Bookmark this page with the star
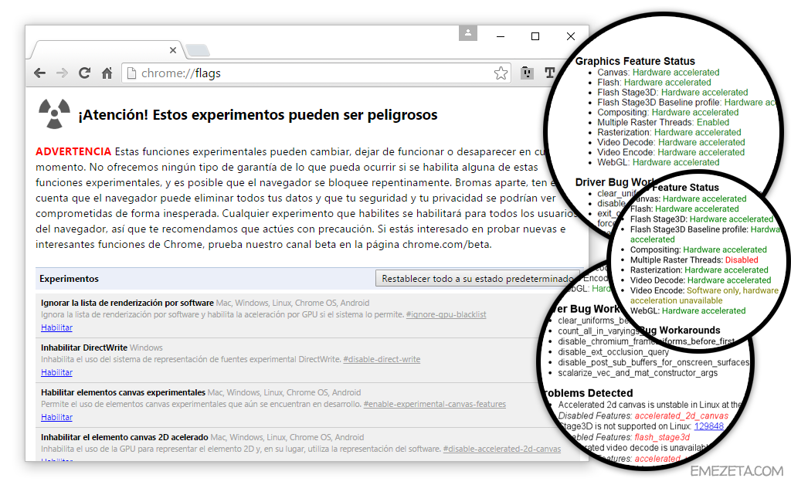Viewport: 791px width, 485px height. pos(501,73)
